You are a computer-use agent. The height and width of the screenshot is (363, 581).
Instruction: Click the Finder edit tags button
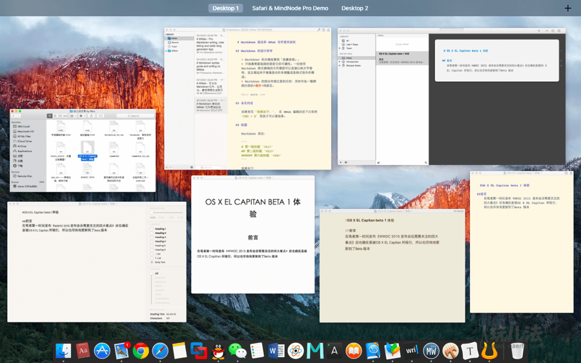[101, 116]
